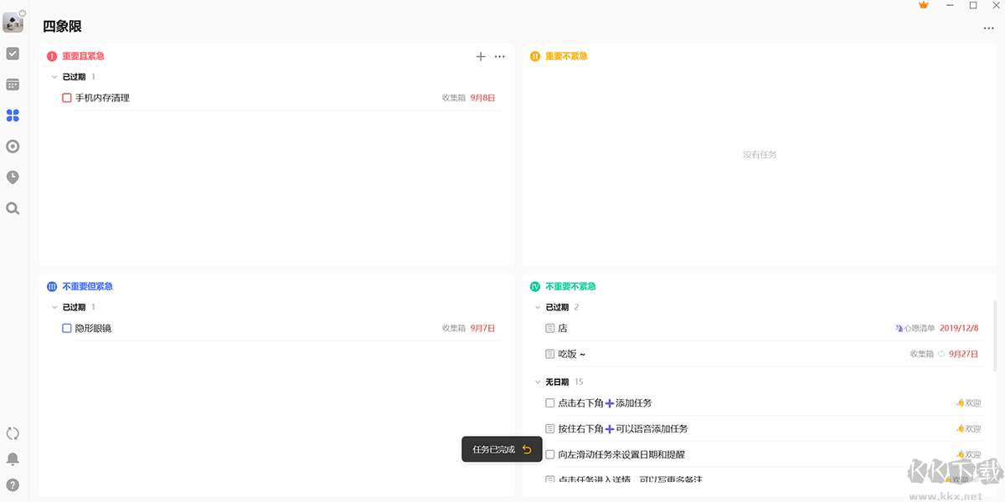Open the habit clock sidebar icon
Viewport: 1005px width, 502px height.
pyautogui.click(x=13, y=177)
